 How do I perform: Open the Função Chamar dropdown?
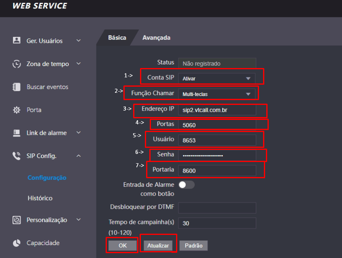pyautogui.click(x=217, y=94)
